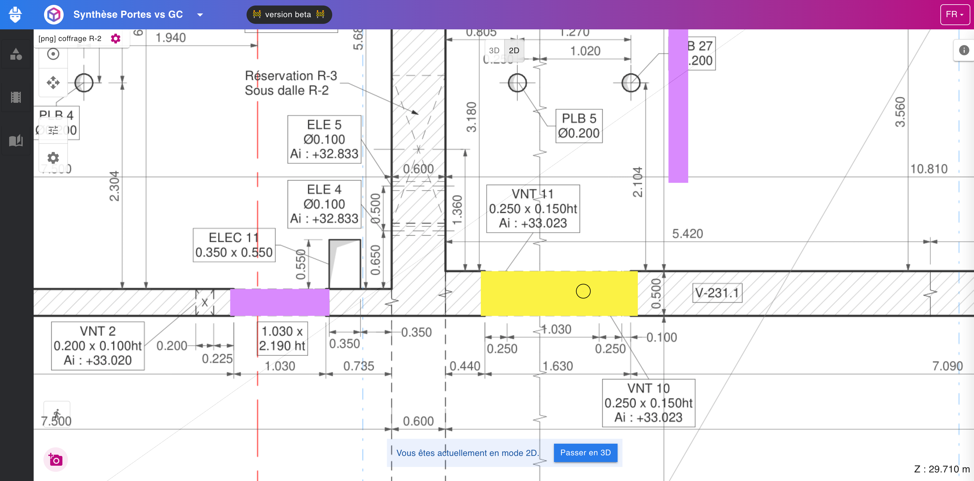Image resolution: width=974 pixels, height=481 pixels.
Task: Click the ELE 4 annotation box
Action: point(324,204)
